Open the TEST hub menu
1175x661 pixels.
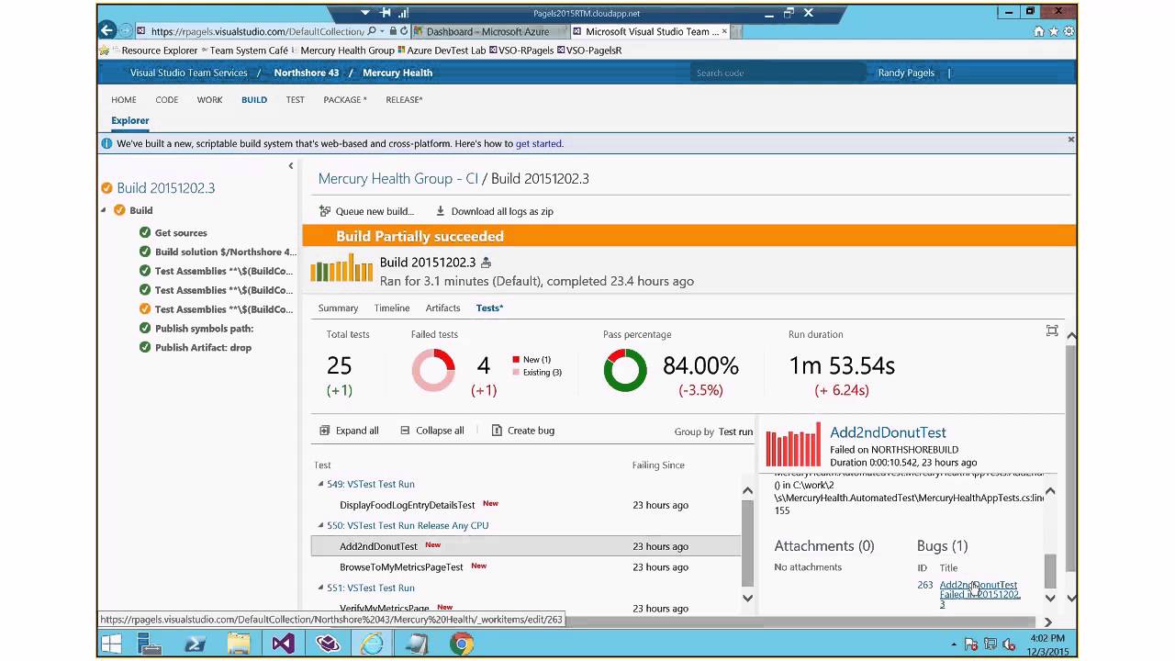pyautogui.click(x=295, y=99)
